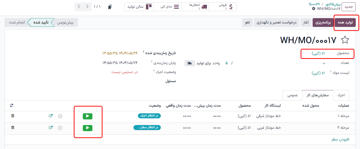
Task: Open the gear settings icon near WH/MO/00017
Action: pyautogui.click(x=313, y=9)
